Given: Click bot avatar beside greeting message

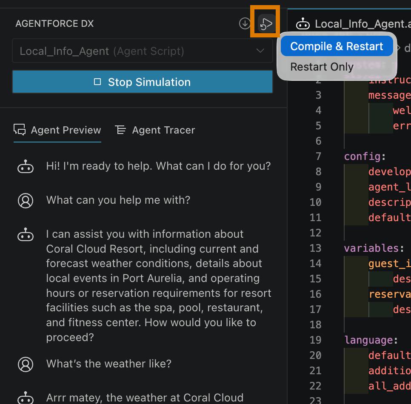Looking at the screenshot, I should (26, 167).
